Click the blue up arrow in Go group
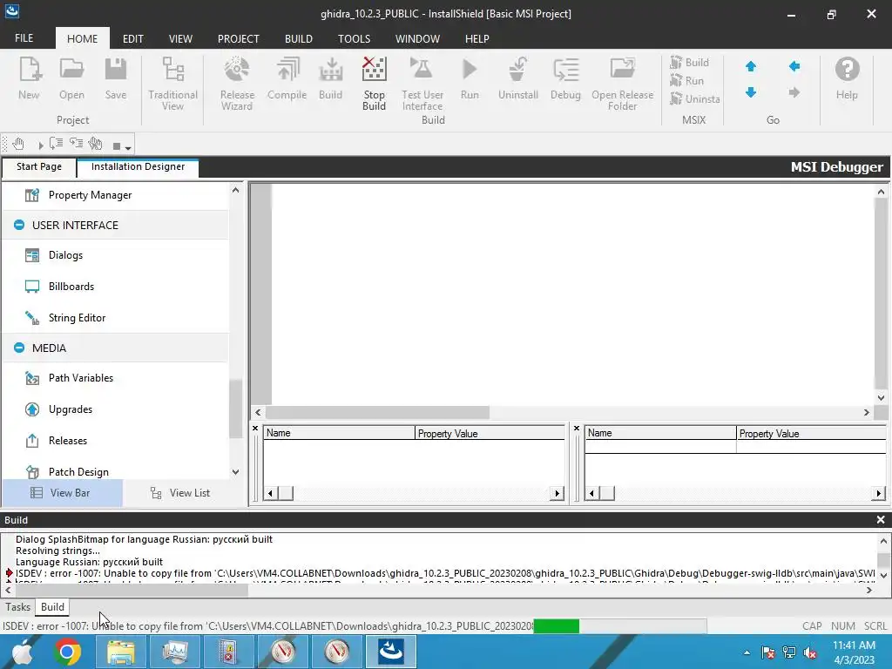The height and width of the screenshot is (669, 892). (x=751, y=66)
